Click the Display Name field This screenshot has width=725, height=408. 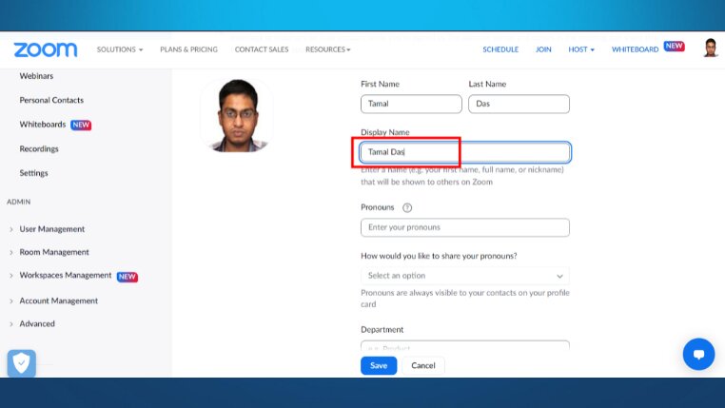pyautogui.click(x=464, y=152)
